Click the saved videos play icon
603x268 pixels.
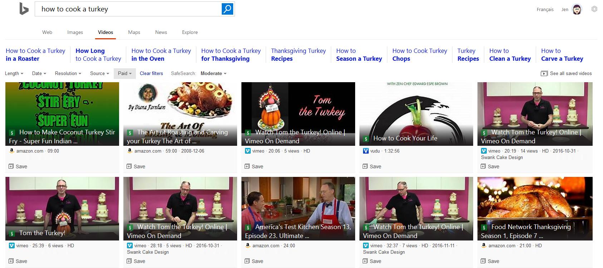(544, 74)
